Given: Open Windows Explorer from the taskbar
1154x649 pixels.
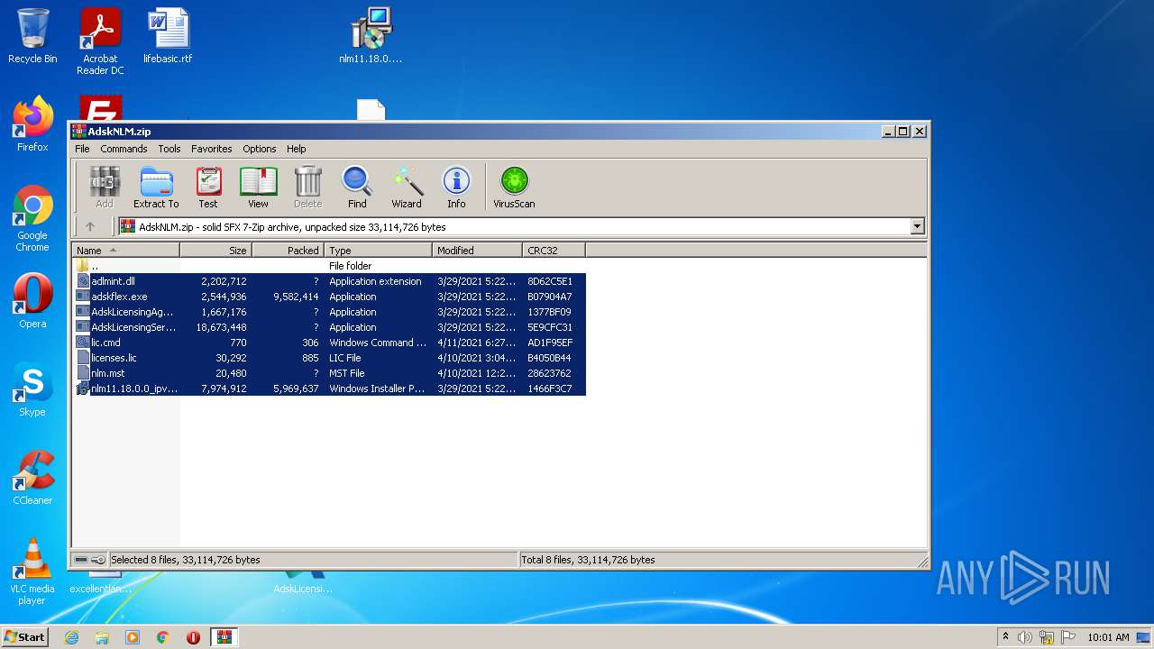Looking at the screenshot, I should tap(102, 637).
